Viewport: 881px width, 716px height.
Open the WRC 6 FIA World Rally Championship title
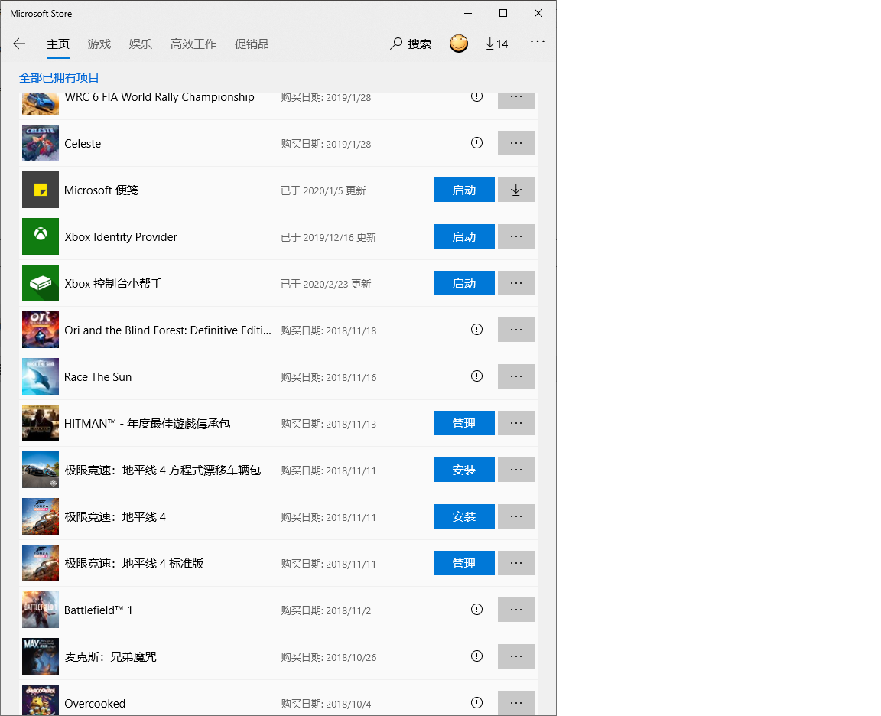(x=160, y=97)
